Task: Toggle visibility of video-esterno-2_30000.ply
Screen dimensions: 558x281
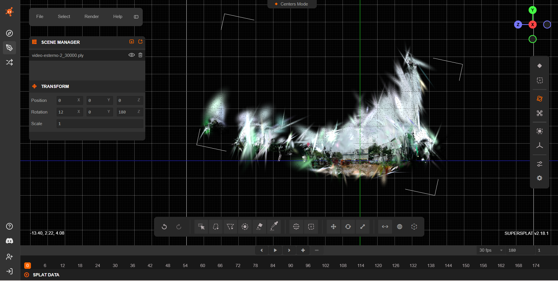Action: pos(132,55)
